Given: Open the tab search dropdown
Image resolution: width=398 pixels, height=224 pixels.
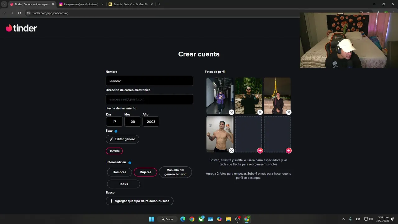Looking at the screenshot, I should click(4, 4).
